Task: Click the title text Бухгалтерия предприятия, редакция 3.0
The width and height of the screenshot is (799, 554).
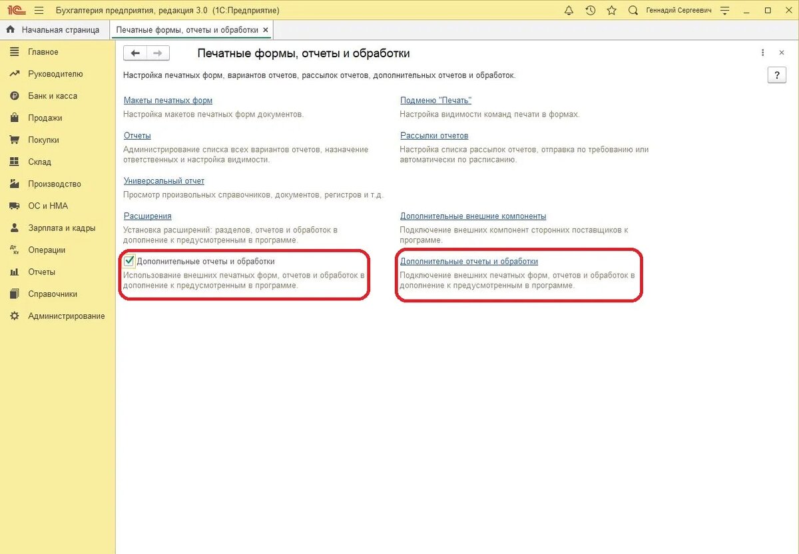Action: tap(132, 11)
